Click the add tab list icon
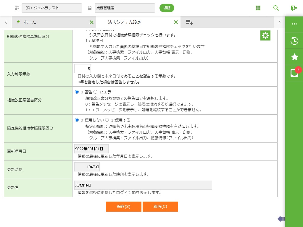Image resolution: width=303 pixels, height=227 pixels. (189, 22)
